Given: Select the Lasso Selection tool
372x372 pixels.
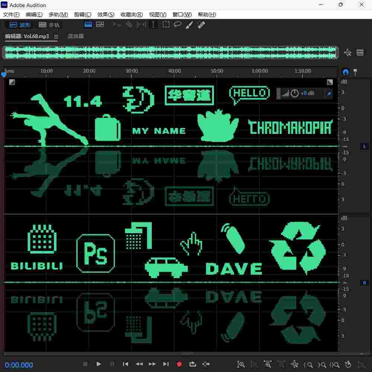Looking at the screenshot, I should click(x=177, y=25).
